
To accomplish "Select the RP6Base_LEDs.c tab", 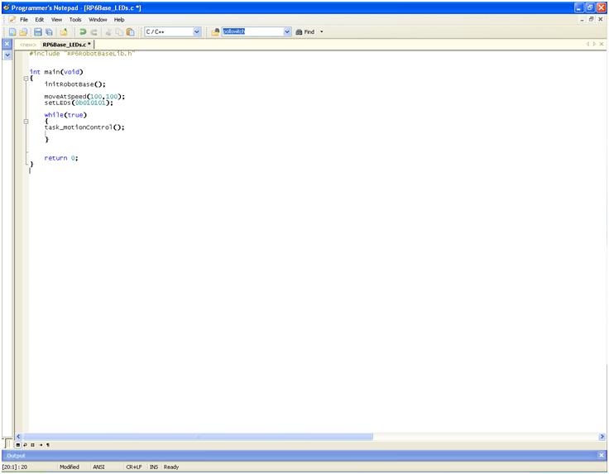I will (x=66, y=45).
